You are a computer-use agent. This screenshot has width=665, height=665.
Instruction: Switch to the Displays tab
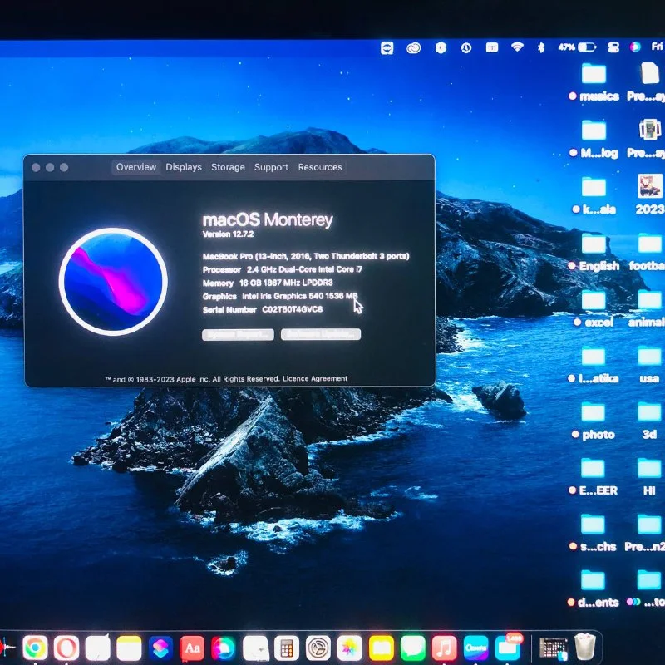point(184,167)
